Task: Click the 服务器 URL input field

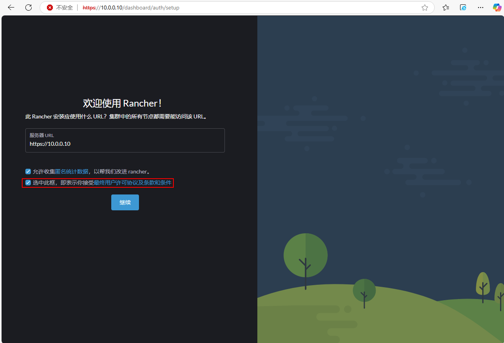Action: pos(125,140)
